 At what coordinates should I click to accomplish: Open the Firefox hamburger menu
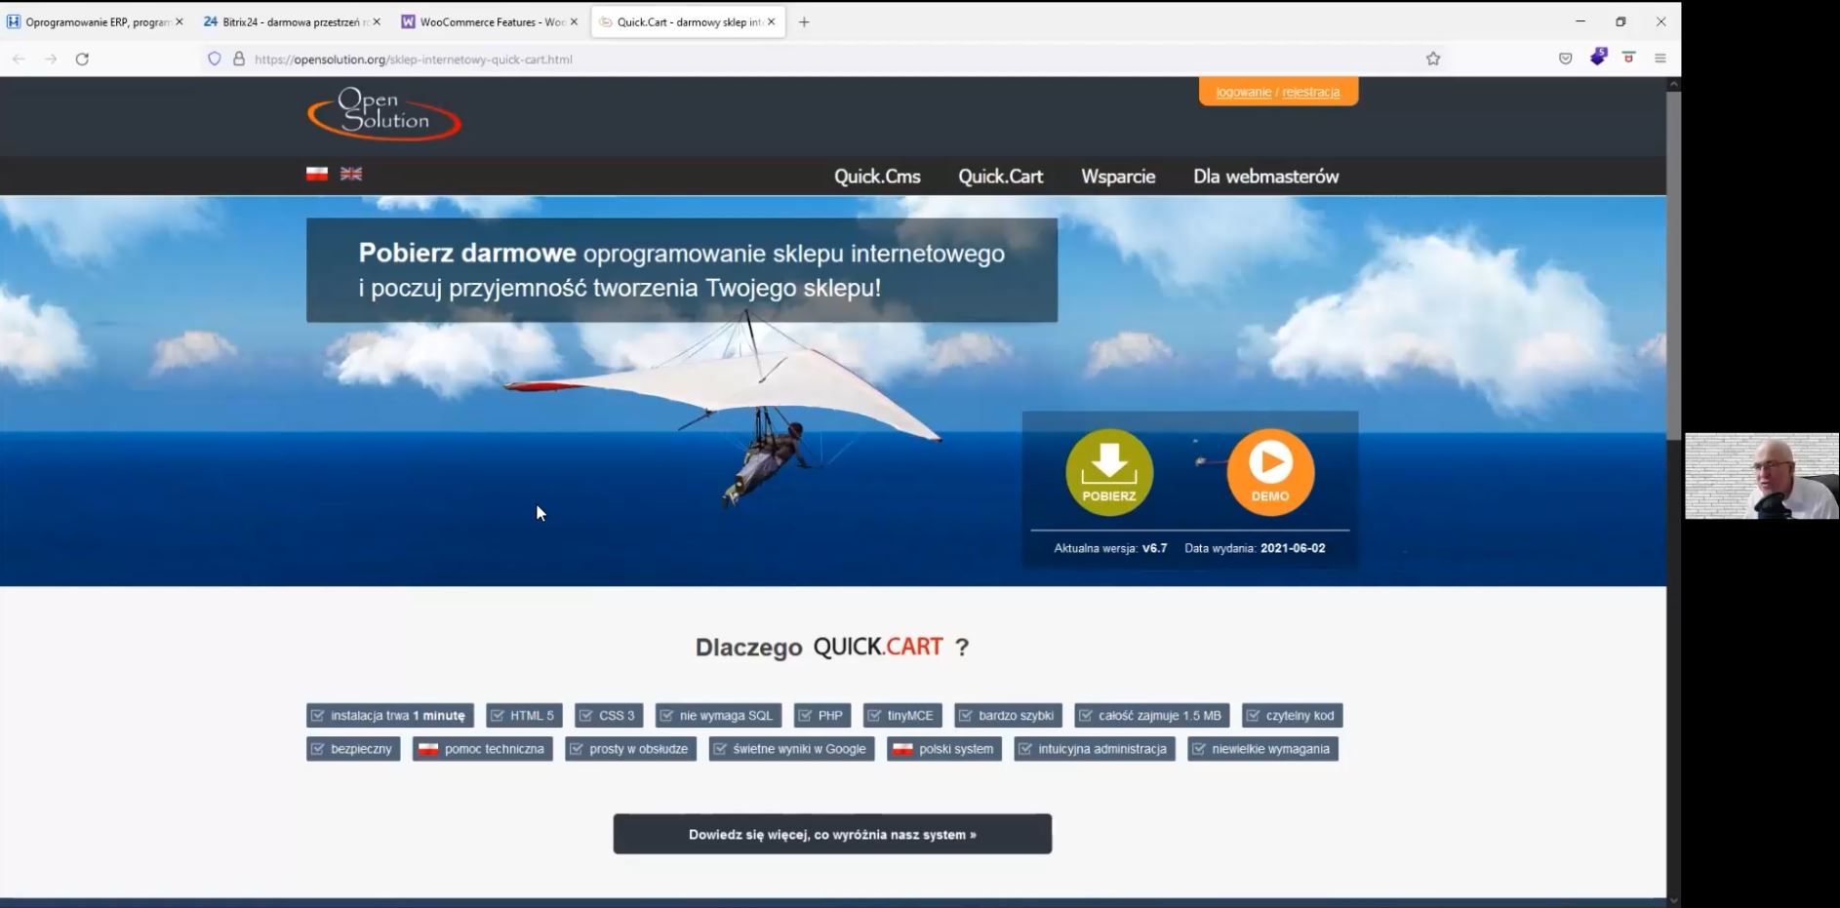click(1660, 59)
